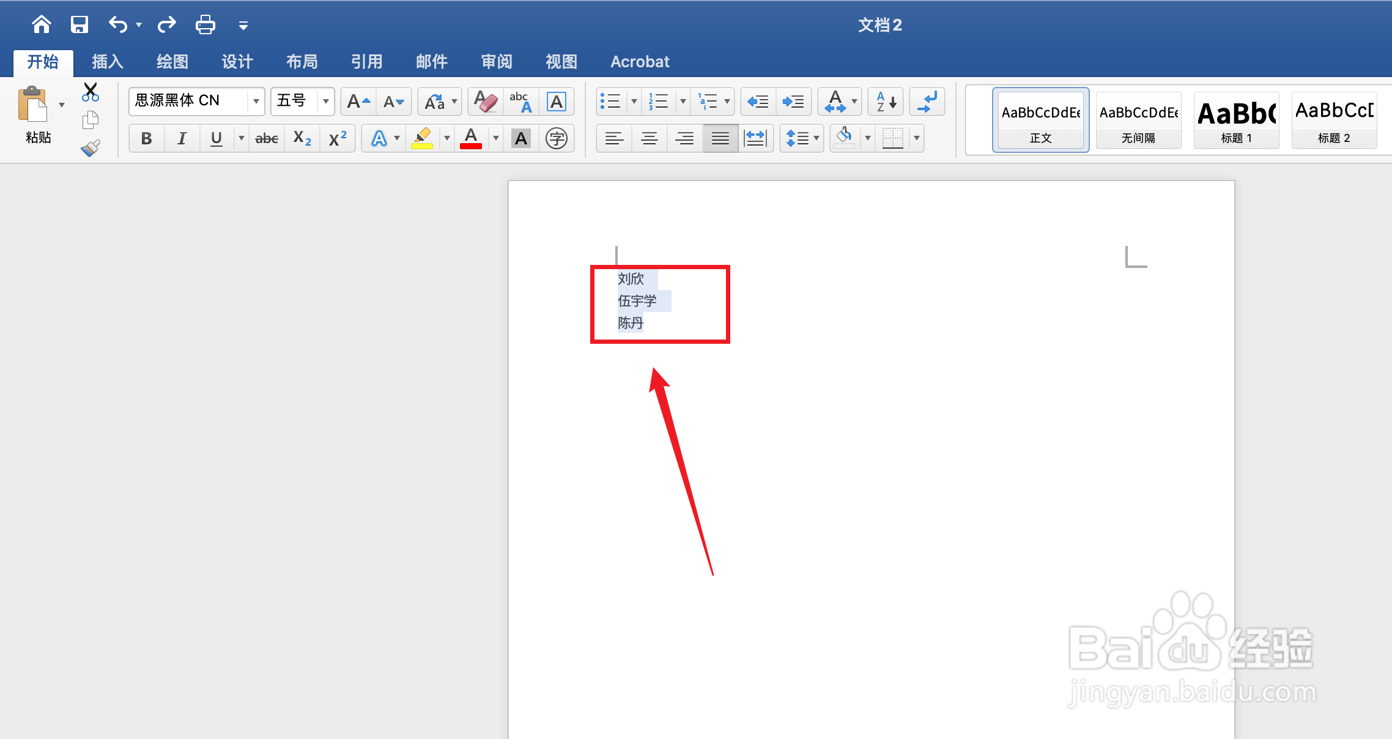Image resolution: width=1392 pixels, height=739 pixels.
Task: Open underline style dropdown arrow
Action: (x=242, y=138)
